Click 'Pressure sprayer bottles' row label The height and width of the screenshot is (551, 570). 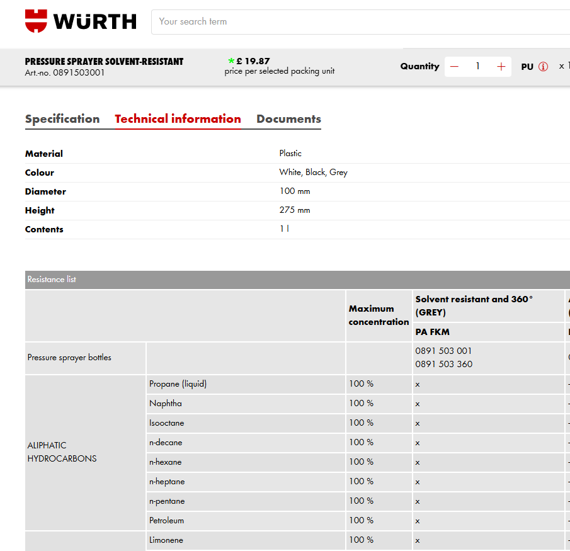69,358
